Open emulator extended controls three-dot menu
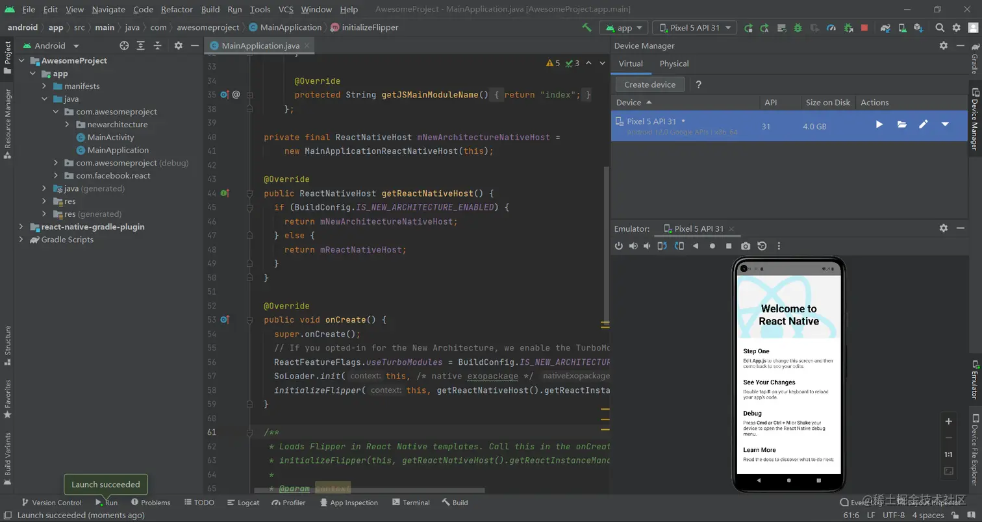Viewport: 982px width, 522px height. coord(779,246)
